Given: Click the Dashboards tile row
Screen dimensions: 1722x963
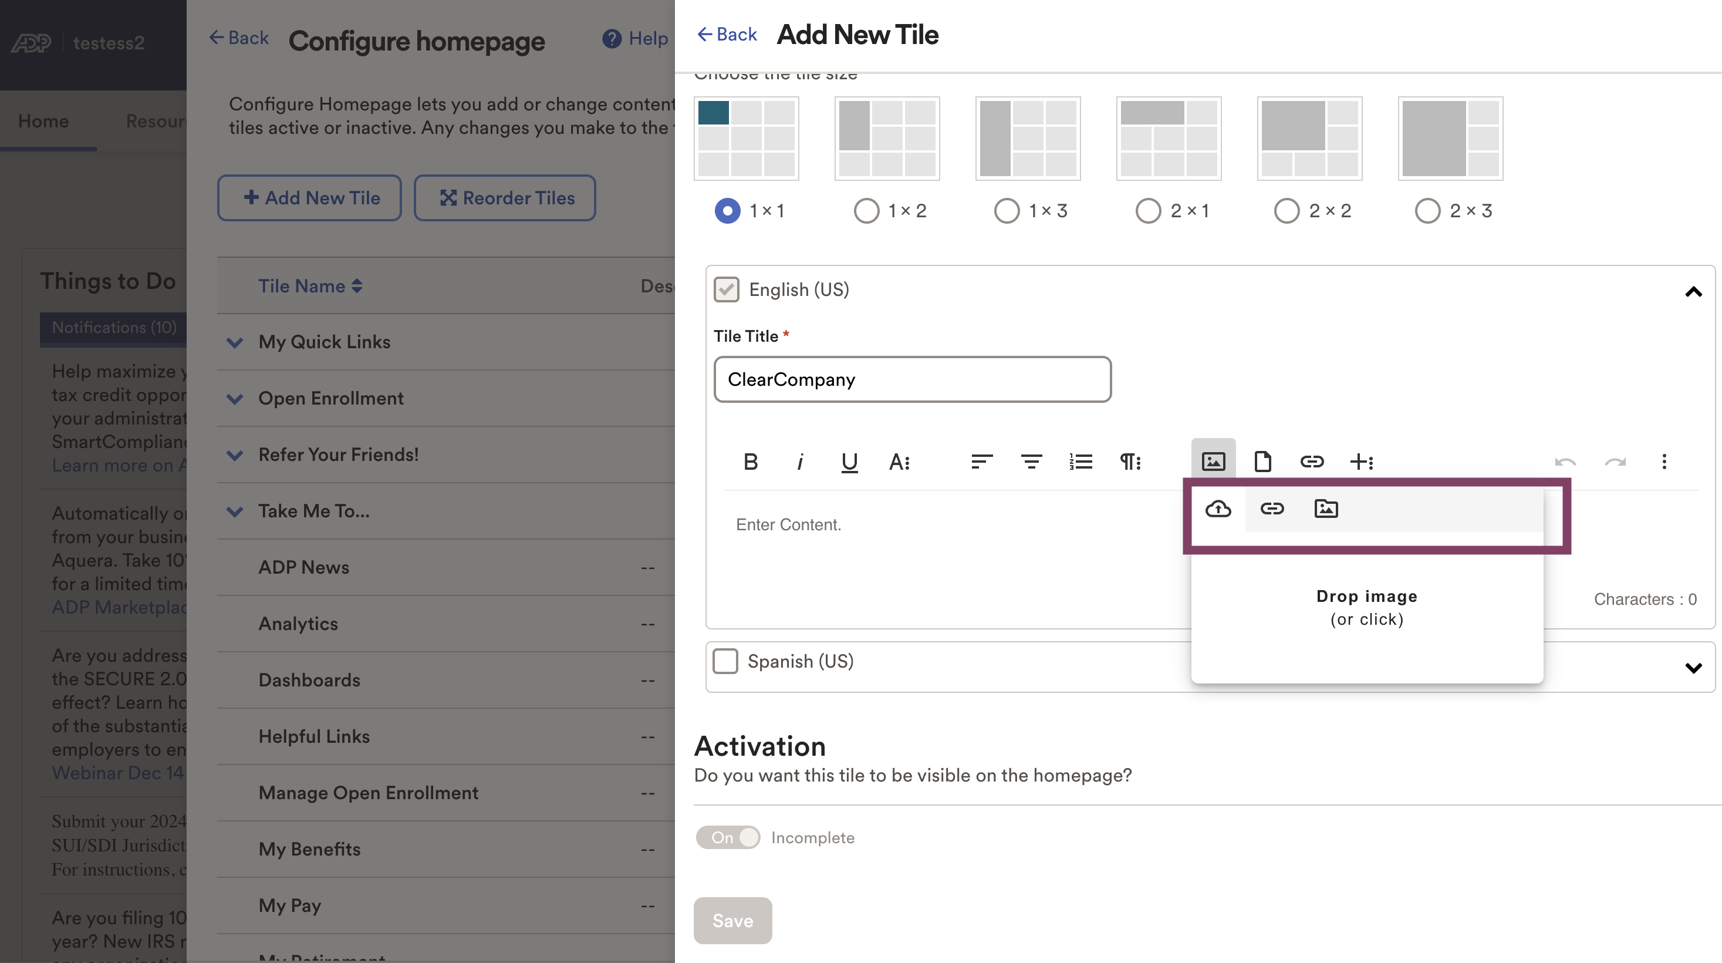Looking at the screenshot, I should 446,680.
